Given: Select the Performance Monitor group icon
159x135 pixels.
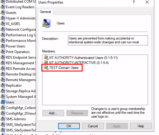Looking at the screenshot, I should tap(3, 40).
